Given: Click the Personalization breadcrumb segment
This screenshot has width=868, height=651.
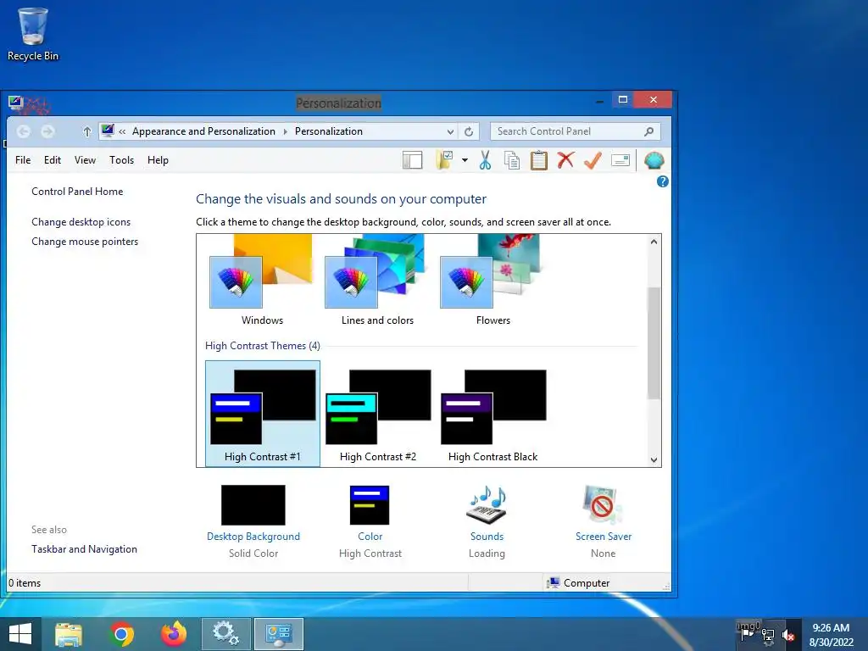Looking at the screenshot, I should tap(329, 131).
